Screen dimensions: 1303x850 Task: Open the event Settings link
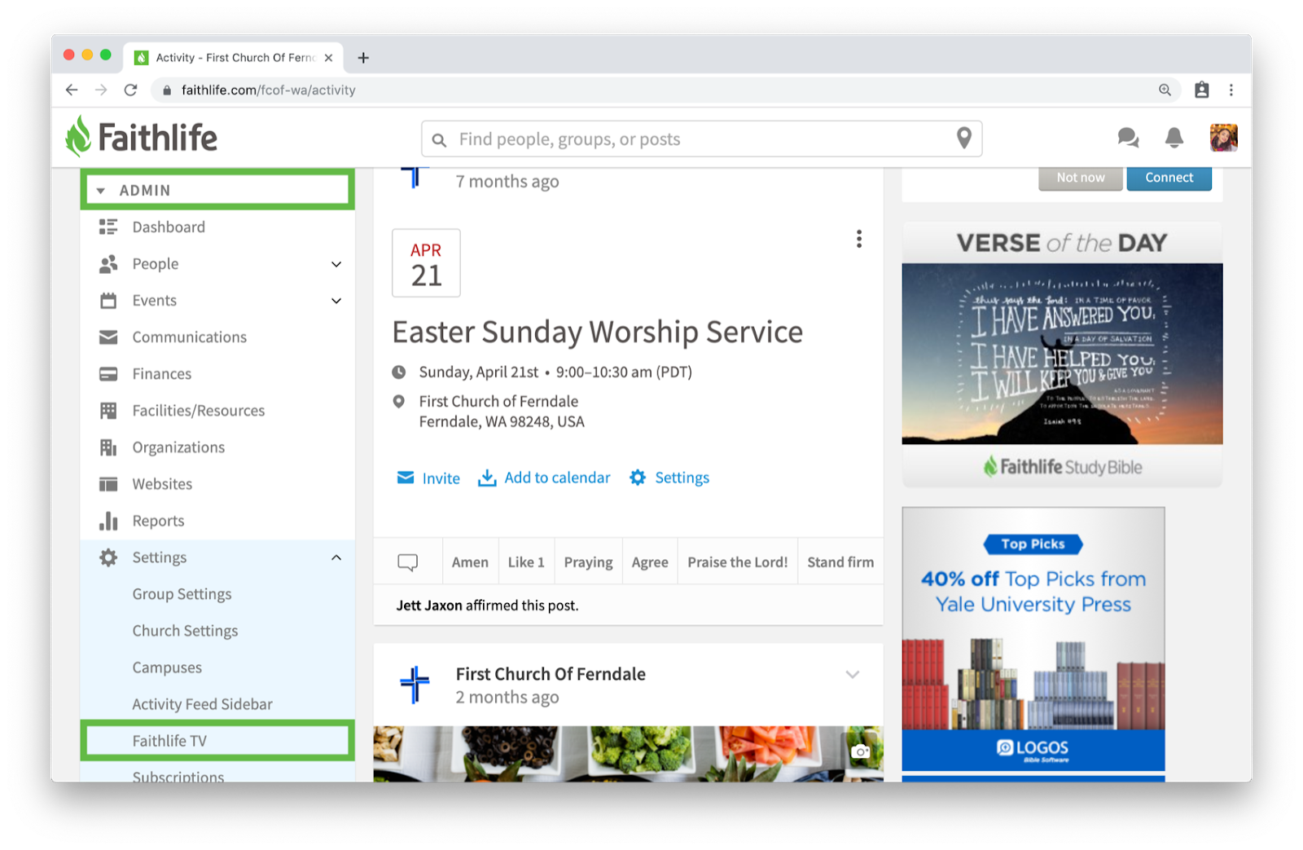[669, 478]
